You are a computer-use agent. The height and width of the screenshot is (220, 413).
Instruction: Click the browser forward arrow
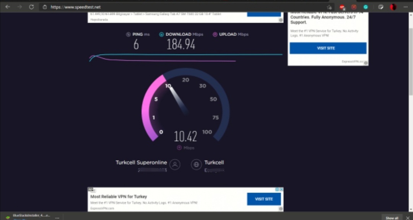pos(20,7)
